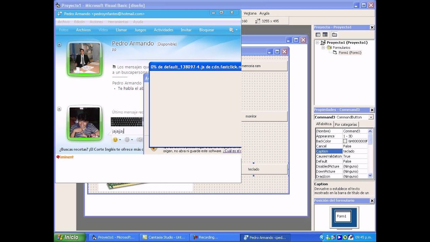Close the Propiedades panel

[372, 110]
